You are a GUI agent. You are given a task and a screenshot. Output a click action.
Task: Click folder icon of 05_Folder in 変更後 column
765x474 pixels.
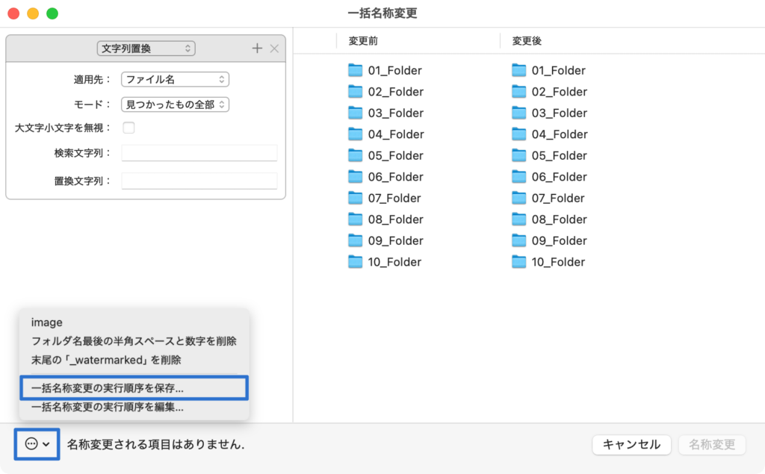518,155
